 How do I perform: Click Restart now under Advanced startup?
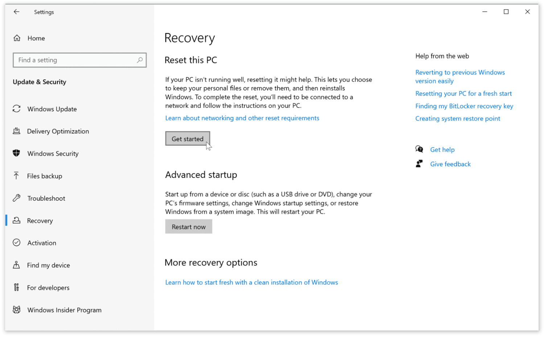[189, 226]
